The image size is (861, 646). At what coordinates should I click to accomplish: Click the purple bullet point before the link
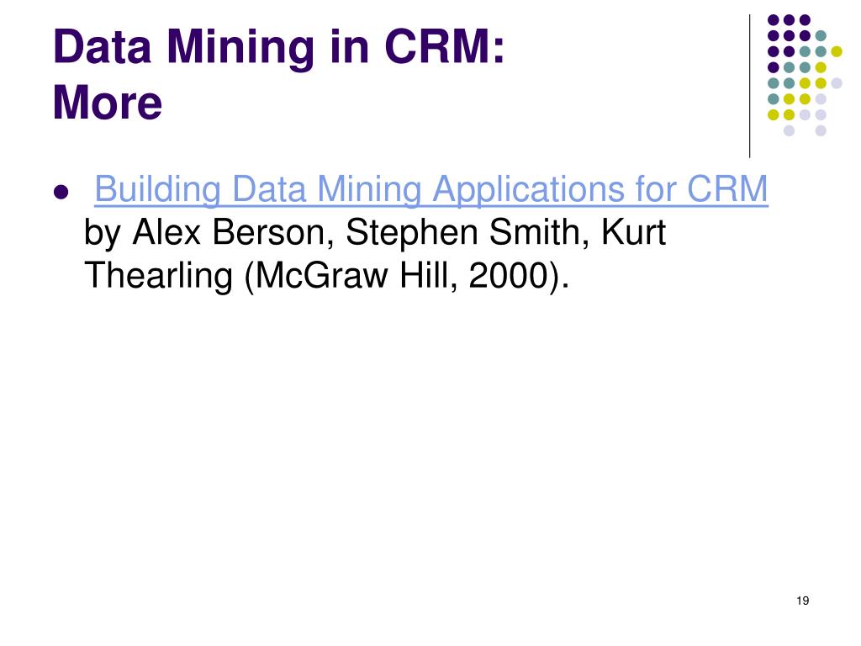point(61,193)
